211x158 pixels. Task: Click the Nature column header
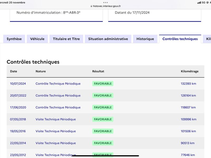point(41,71)
